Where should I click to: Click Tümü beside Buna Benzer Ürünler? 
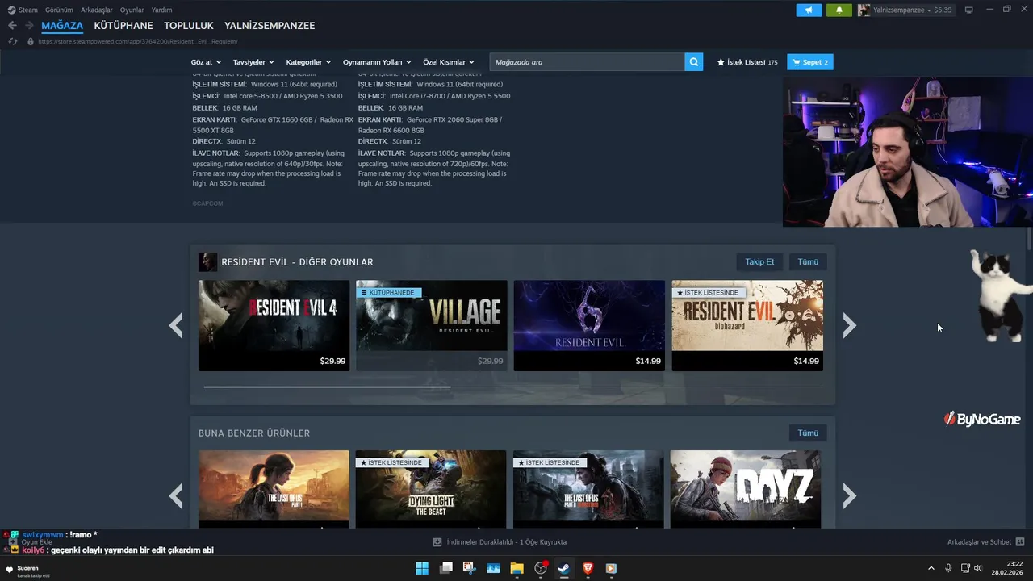click(808, 433)
